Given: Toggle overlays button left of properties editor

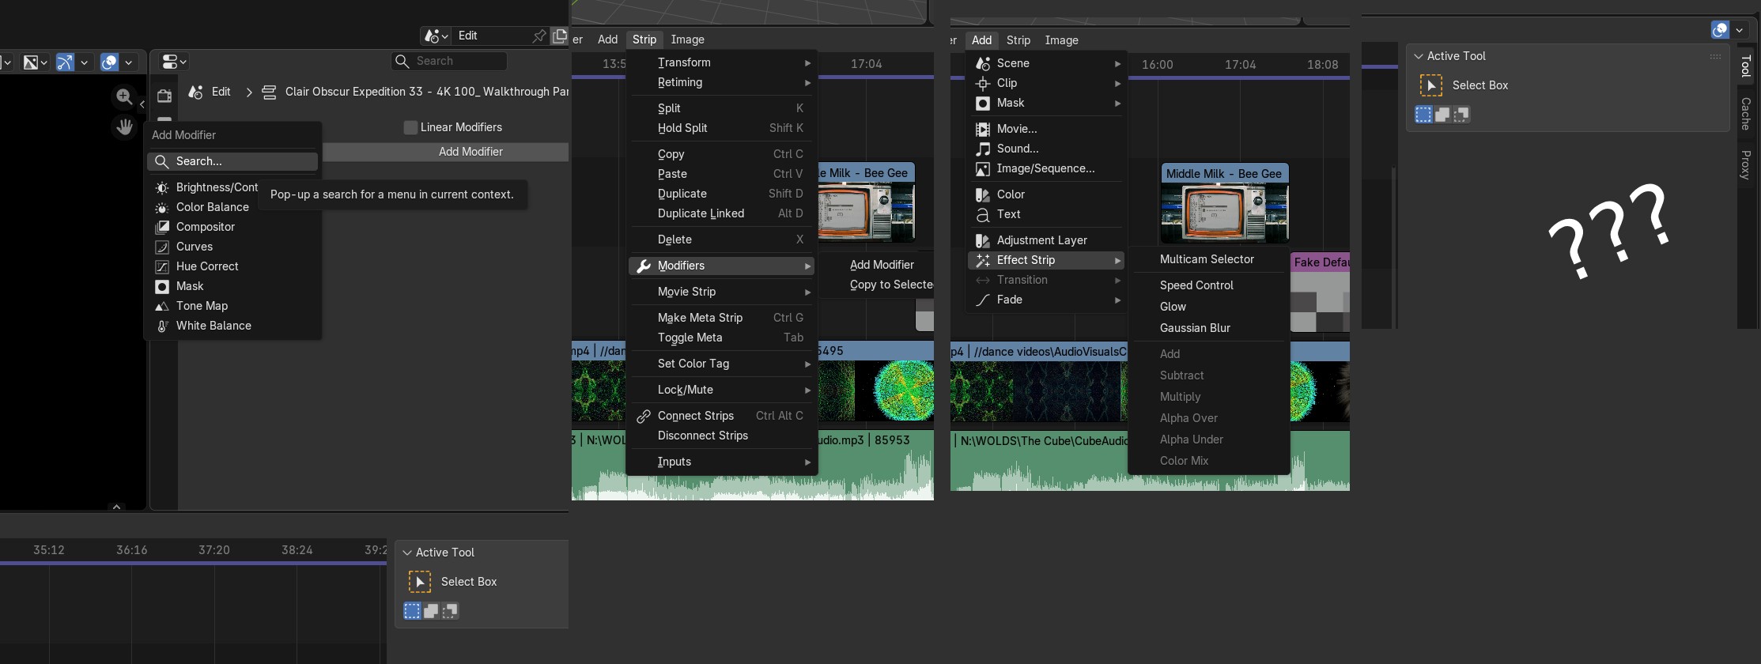Looking at the screenshot, I should pos(109,62).
